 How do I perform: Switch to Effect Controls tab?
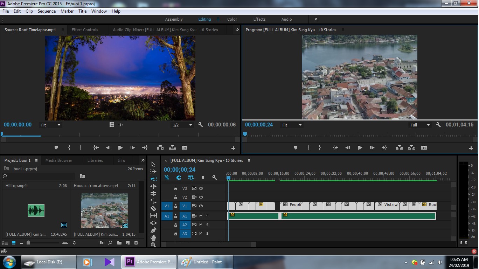tap(85, 30)
